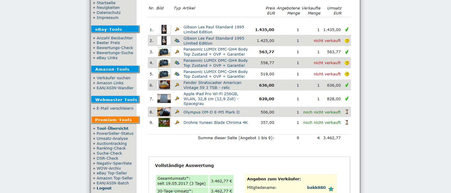Open the Apple iPad Pro thumbnail image

164,99
